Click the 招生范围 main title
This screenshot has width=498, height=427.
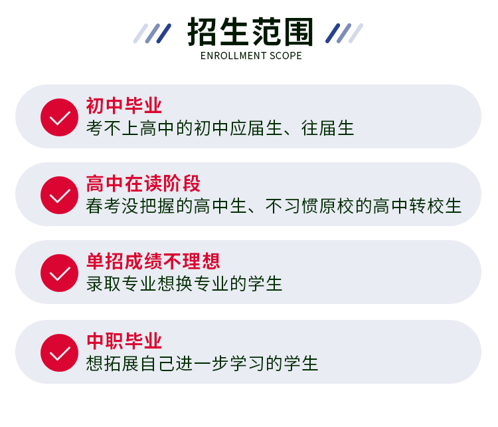(x=250, y=32)
